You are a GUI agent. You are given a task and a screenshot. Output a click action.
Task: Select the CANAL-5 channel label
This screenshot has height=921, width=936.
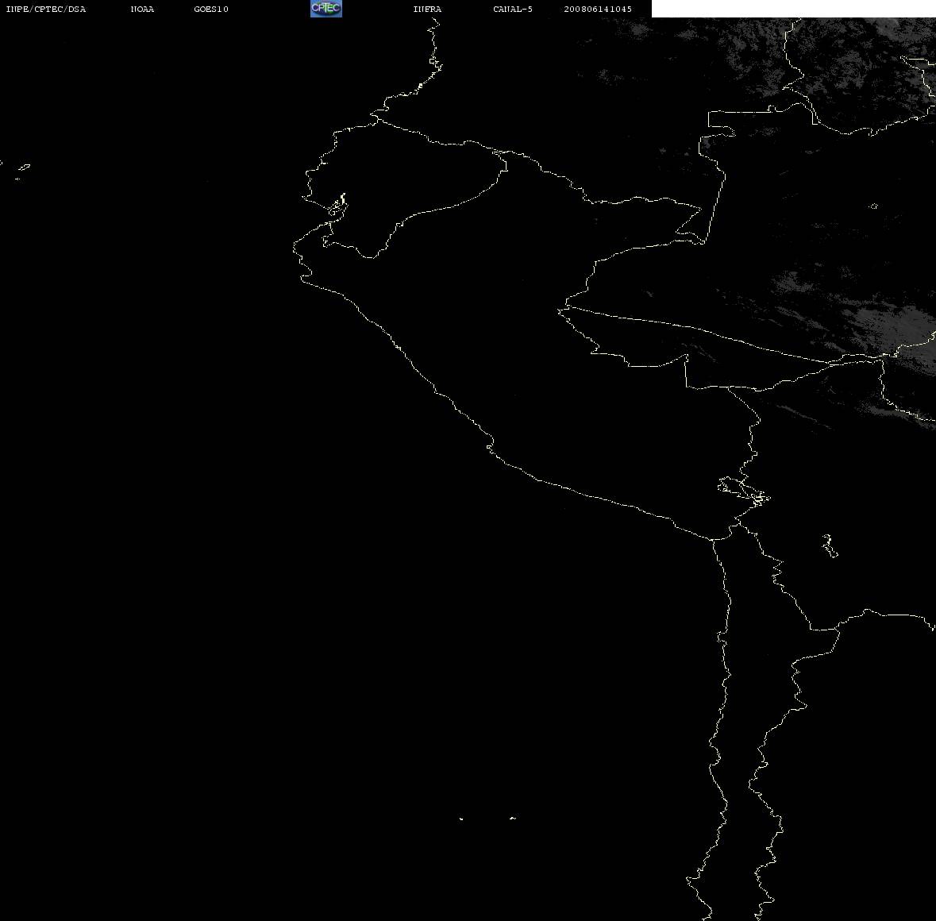tap(513, 9)
